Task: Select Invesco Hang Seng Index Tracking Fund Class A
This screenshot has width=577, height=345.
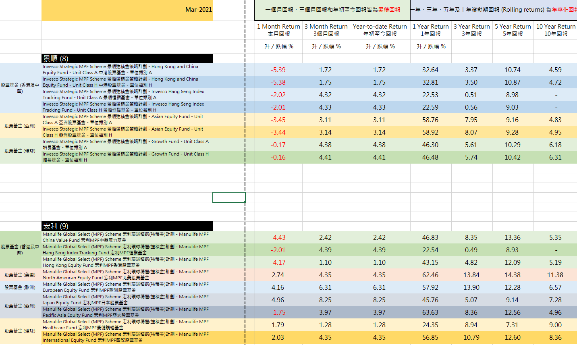Action: click(x=127, y=95)
